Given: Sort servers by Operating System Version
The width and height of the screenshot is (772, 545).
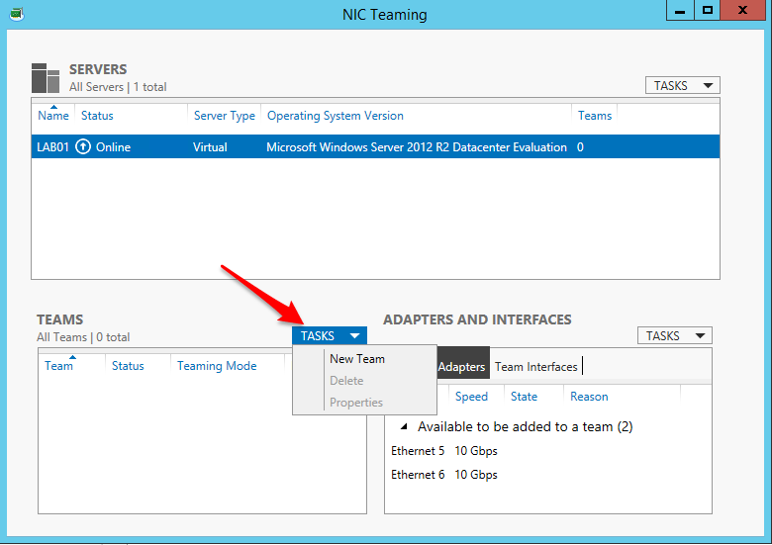Looking at the screenshot, I should click(x=336, y=116).
